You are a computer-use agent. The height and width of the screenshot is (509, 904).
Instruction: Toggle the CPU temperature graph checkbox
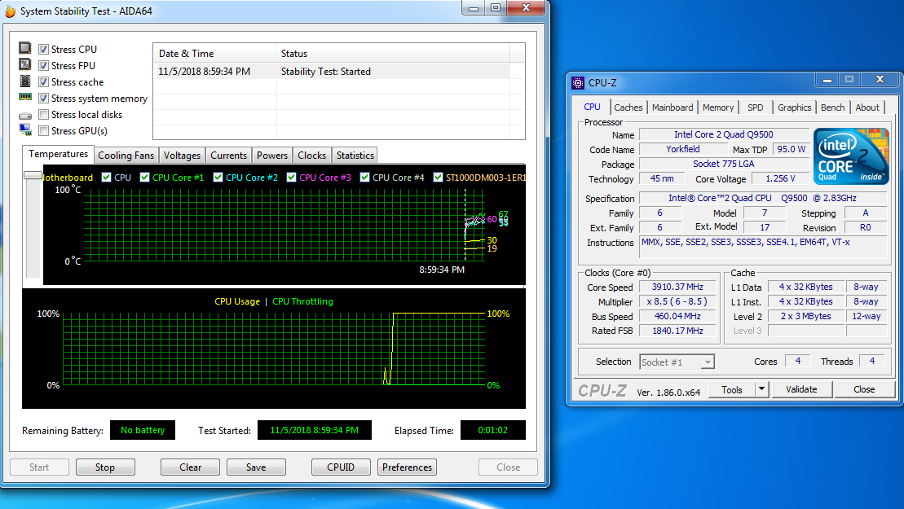(106, 178)
